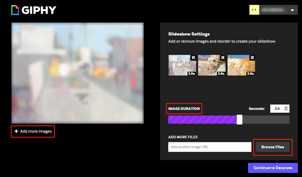Expand the account dropdown arrow
Screen dimensions: 302x177
click(x=292, y=10)
